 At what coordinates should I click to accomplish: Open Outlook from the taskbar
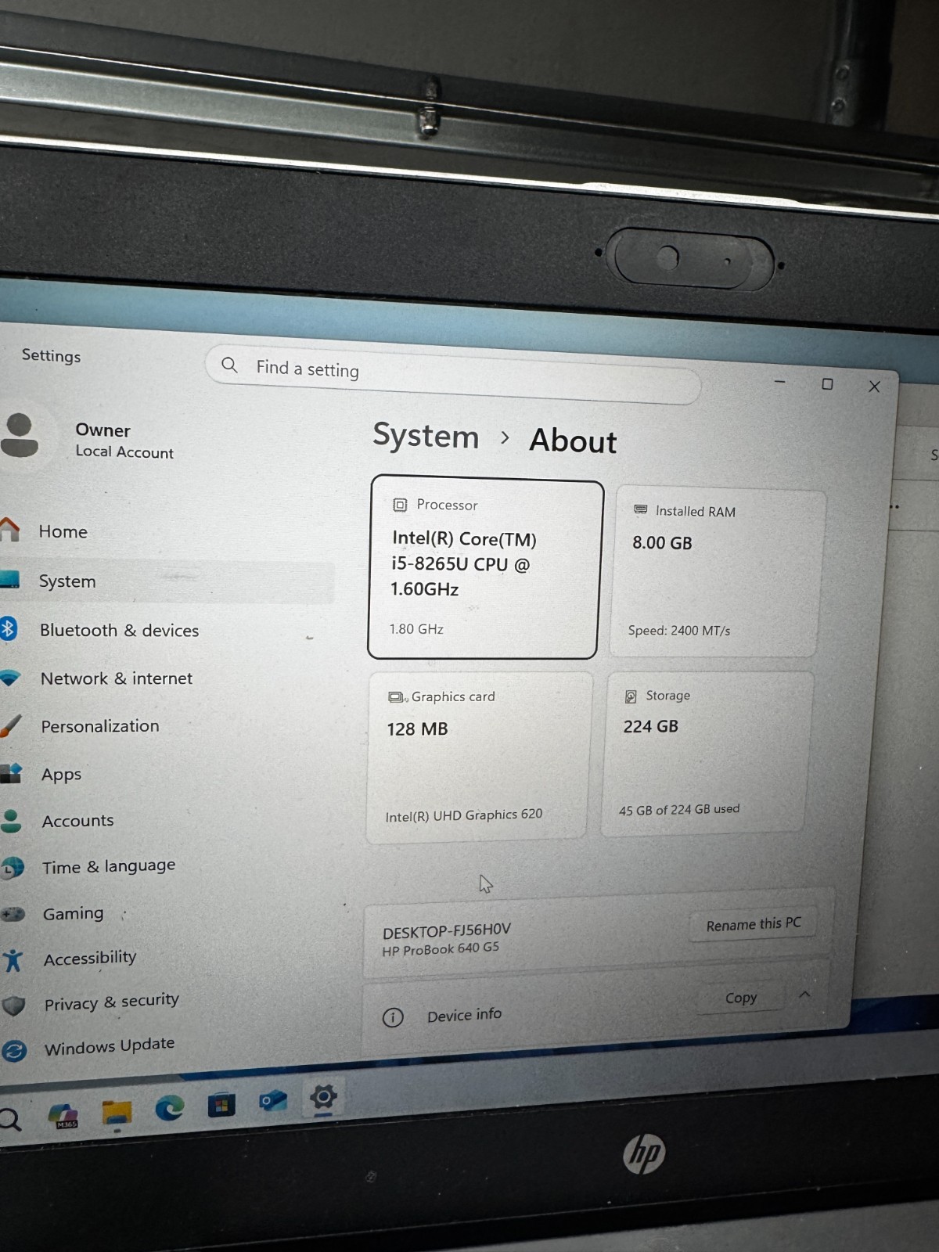(x=272, y=1101)
